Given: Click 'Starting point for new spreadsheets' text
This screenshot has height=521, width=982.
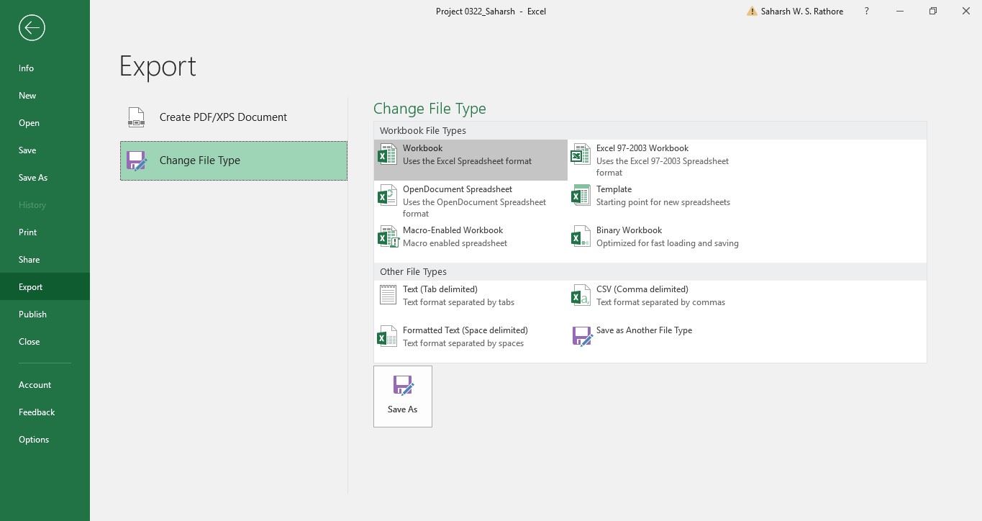Looking at the screenshot, I should [663, 202].
